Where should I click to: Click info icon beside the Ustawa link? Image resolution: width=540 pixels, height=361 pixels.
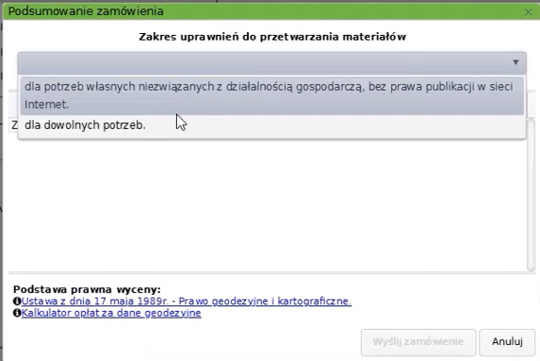point(17,301)
